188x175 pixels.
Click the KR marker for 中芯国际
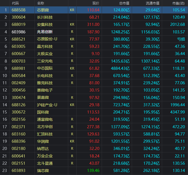click(72, 68)
